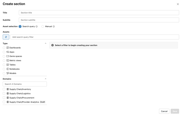
Task: Click the Supply Chain/Procurement label
Action: click(x=22, y=98)
